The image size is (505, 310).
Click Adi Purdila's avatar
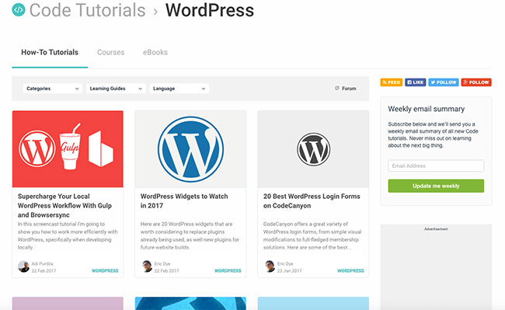(x=23, y=266)
